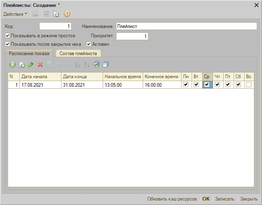Screen dimensions: 262x205
Task: Click 'Обновить кэш ресурсов' button
Action: pos(172,199)
